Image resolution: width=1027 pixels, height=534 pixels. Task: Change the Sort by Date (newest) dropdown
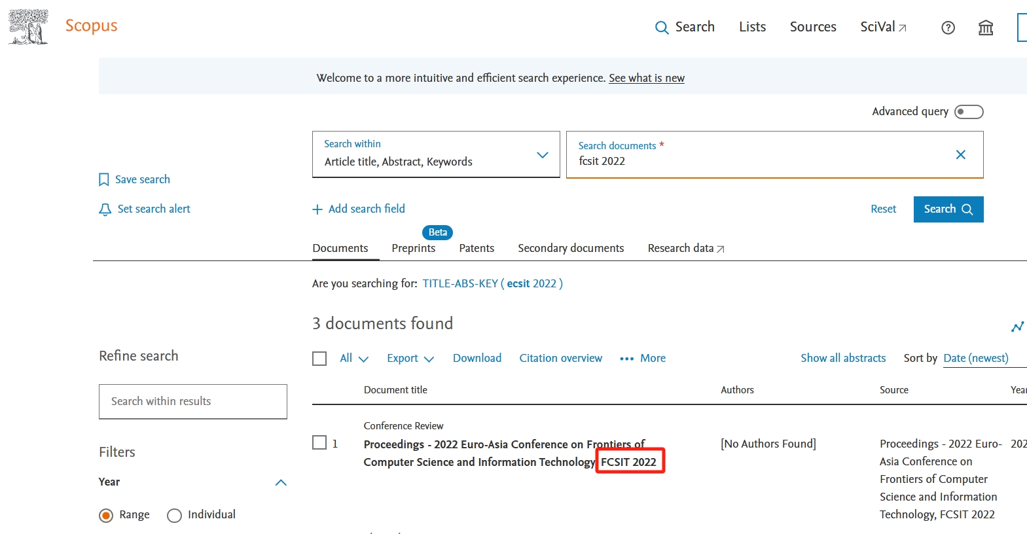pos(984,359)
